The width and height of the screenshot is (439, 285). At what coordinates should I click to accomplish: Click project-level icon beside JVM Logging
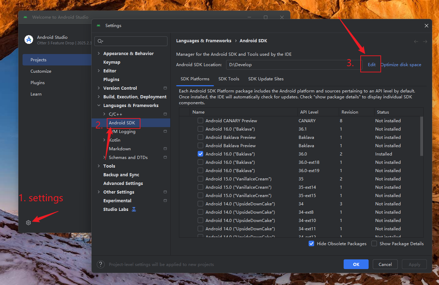pyautogui.click(x=165, y=131)
